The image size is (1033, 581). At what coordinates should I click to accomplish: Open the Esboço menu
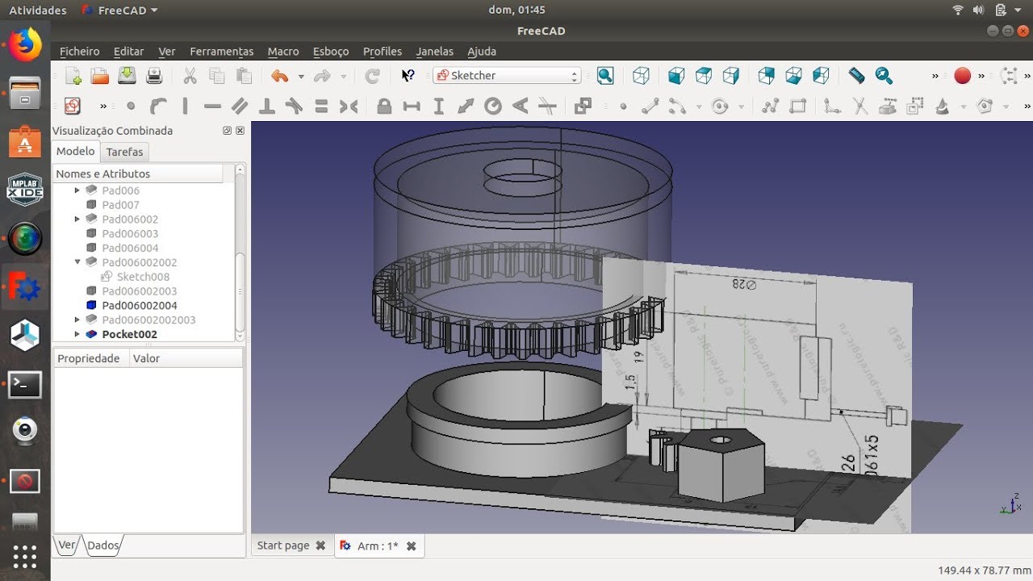pyautogui.click(x=331, y=51)
